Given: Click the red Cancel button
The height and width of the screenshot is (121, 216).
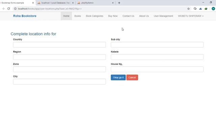Looking at the screenshot, I should pyautogui.click(x=132, y=78).
